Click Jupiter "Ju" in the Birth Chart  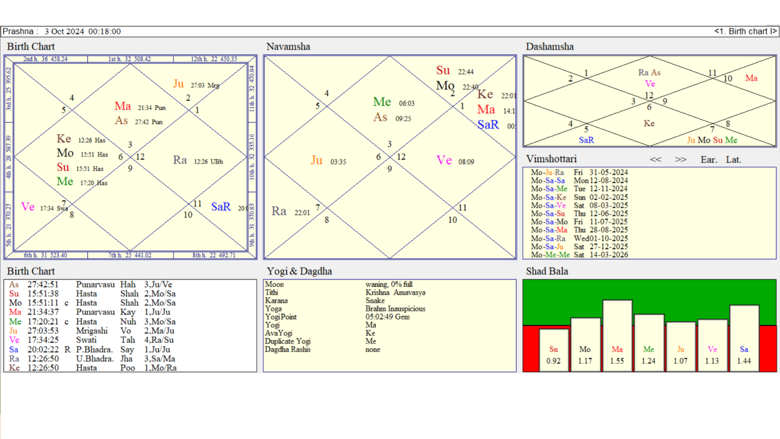click(x=179, y=83)
